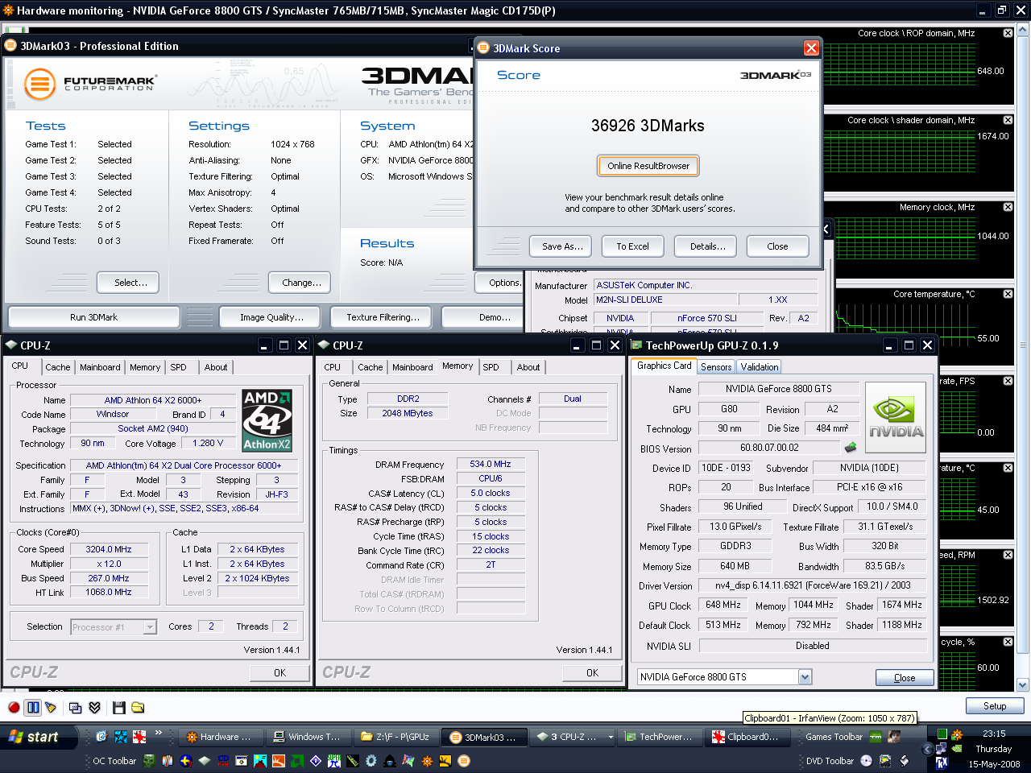Open Cache tab in the CPU-Z processor window
The height and width of the screenshot is (773, 1031).
point(57,367)
